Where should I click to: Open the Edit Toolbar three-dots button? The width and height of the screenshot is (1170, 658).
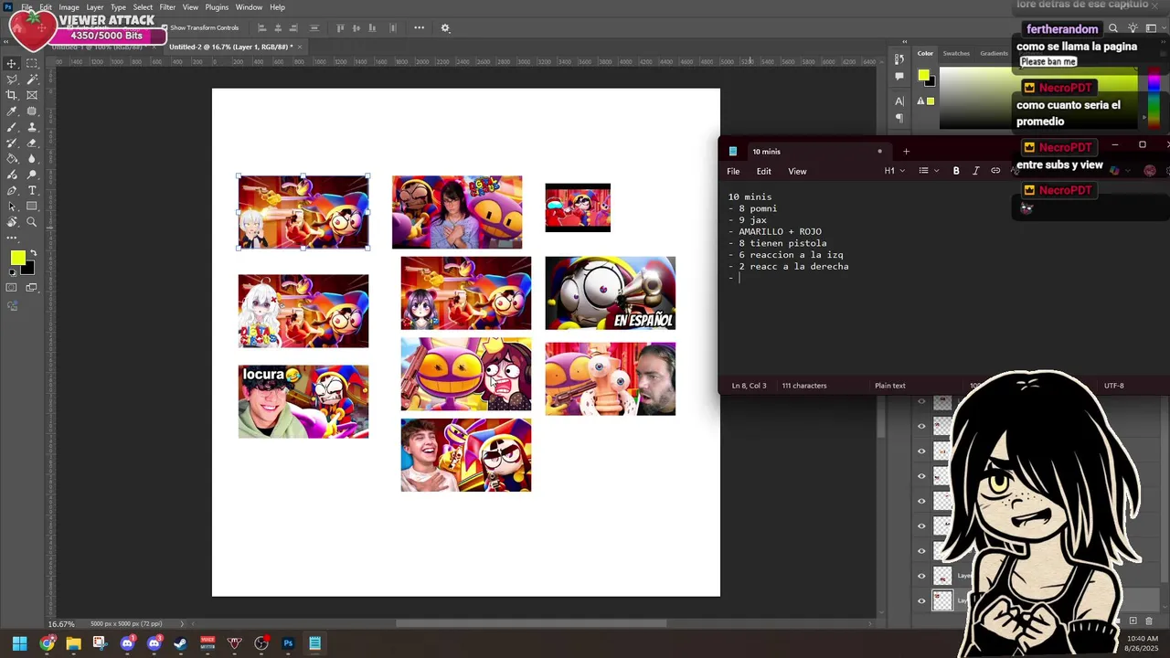pyautogui.click(x=12, y=238)
